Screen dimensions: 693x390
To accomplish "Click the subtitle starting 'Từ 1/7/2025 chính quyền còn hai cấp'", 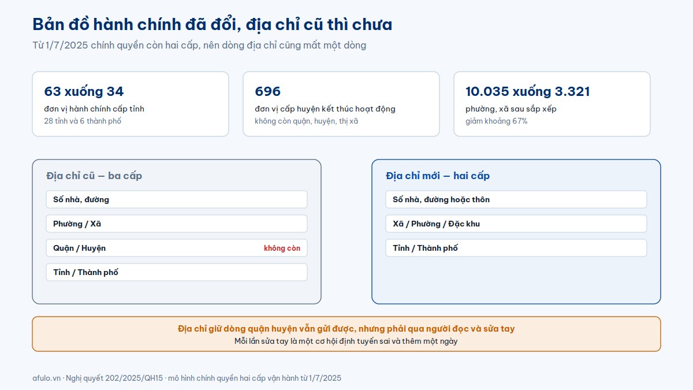I will point(199,45).
